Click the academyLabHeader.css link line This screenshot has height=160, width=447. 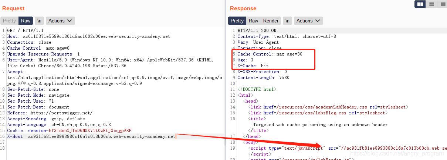click(328, 107)
